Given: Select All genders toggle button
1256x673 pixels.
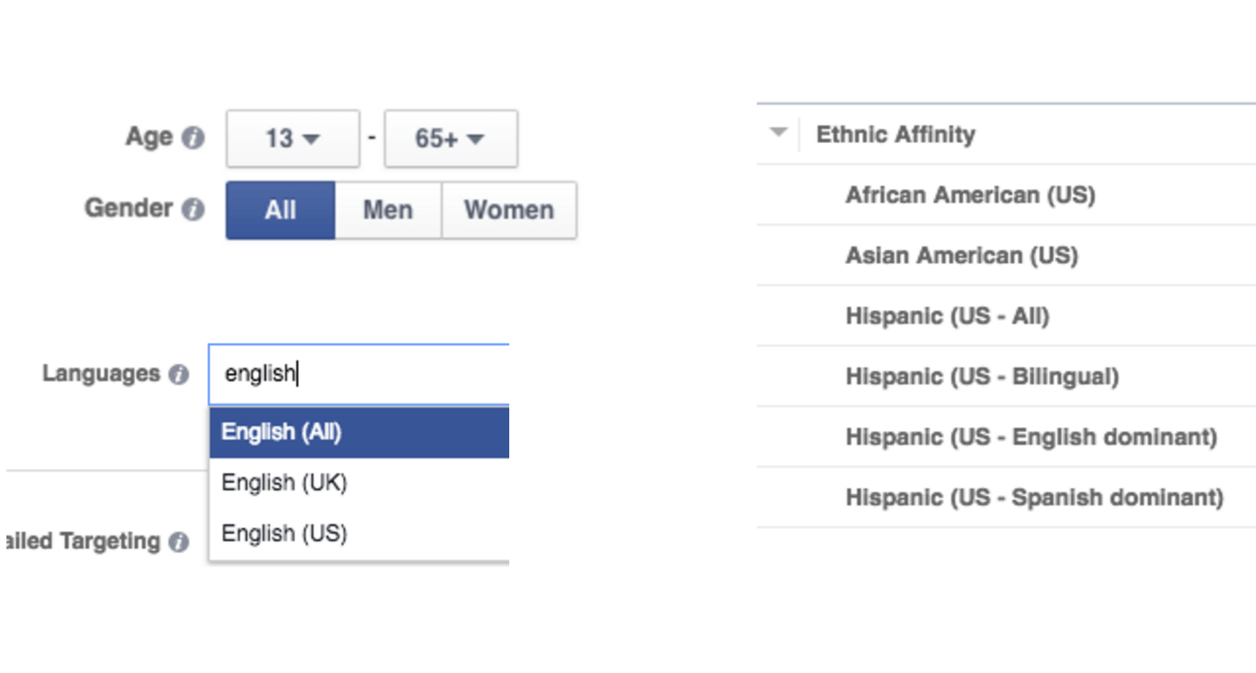Looking at the screenshot, I should [281, 210].
